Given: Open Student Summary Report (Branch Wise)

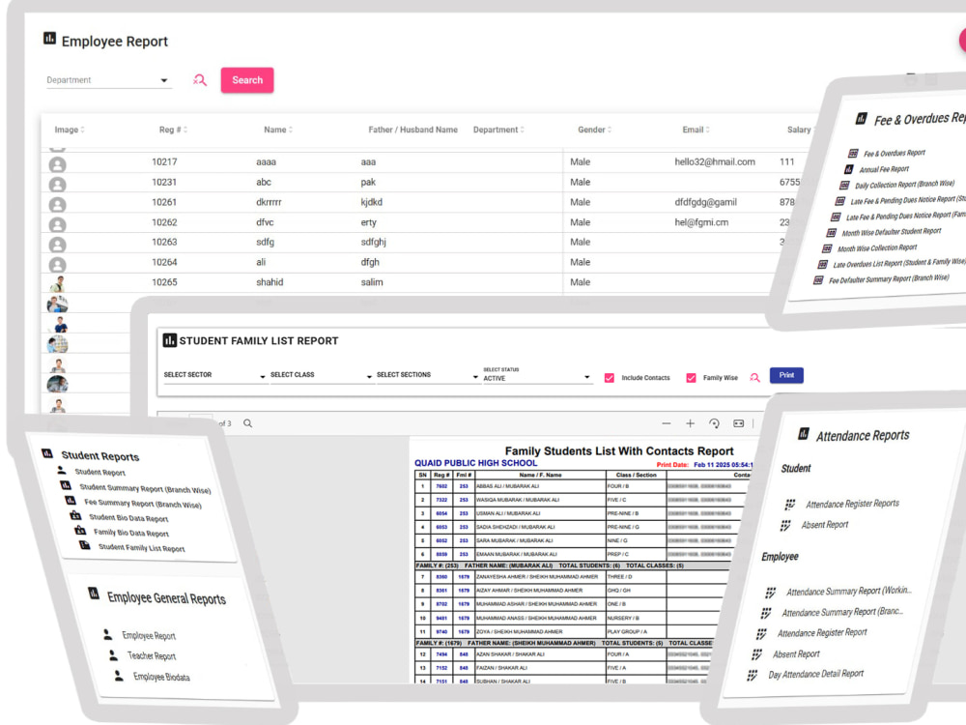Looking at the screenshot, I should [x=145, y=489].
